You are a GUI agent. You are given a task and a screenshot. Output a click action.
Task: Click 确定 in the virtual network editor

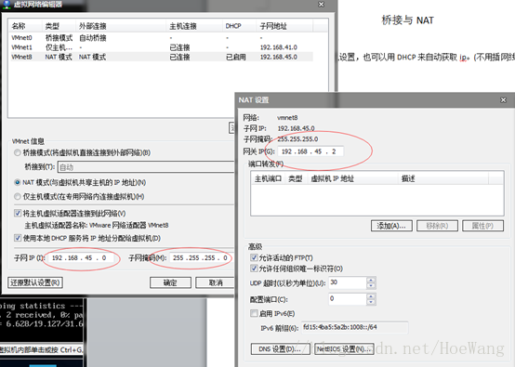click(170, 282)
